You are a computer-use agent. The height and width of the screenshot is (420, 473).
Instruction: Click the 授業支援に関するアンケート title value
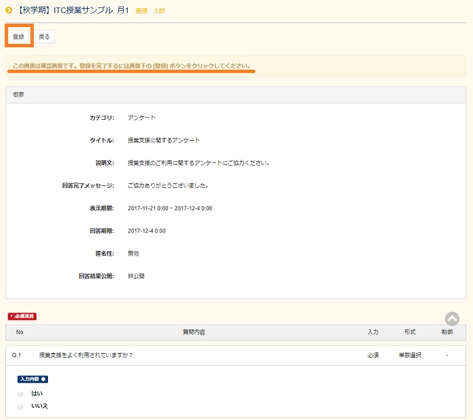click(164, 140)
